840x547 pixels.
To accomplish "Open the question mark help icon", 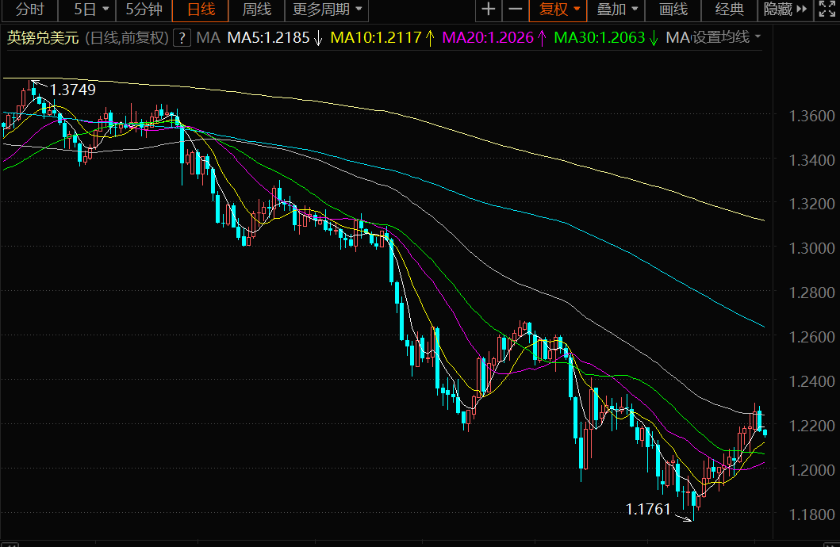I will tap(182, 38).
